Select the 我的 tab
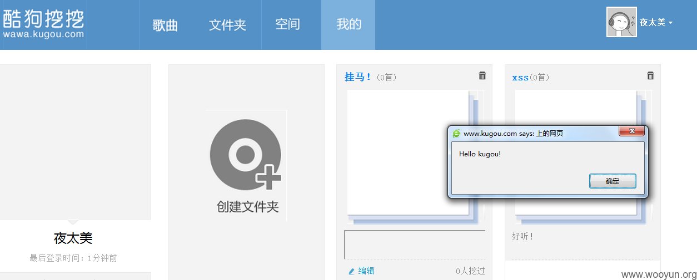This screenshot has width=697, height=280. (348, 24)
